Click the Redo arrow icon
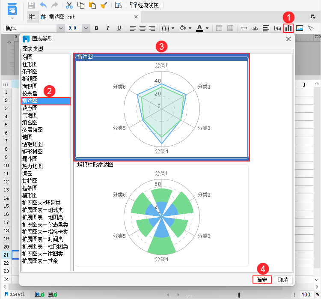321x299 pixels. 54,5
